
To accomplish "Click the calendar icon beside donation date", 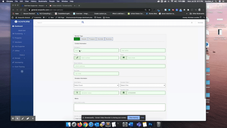I will 123,93.
